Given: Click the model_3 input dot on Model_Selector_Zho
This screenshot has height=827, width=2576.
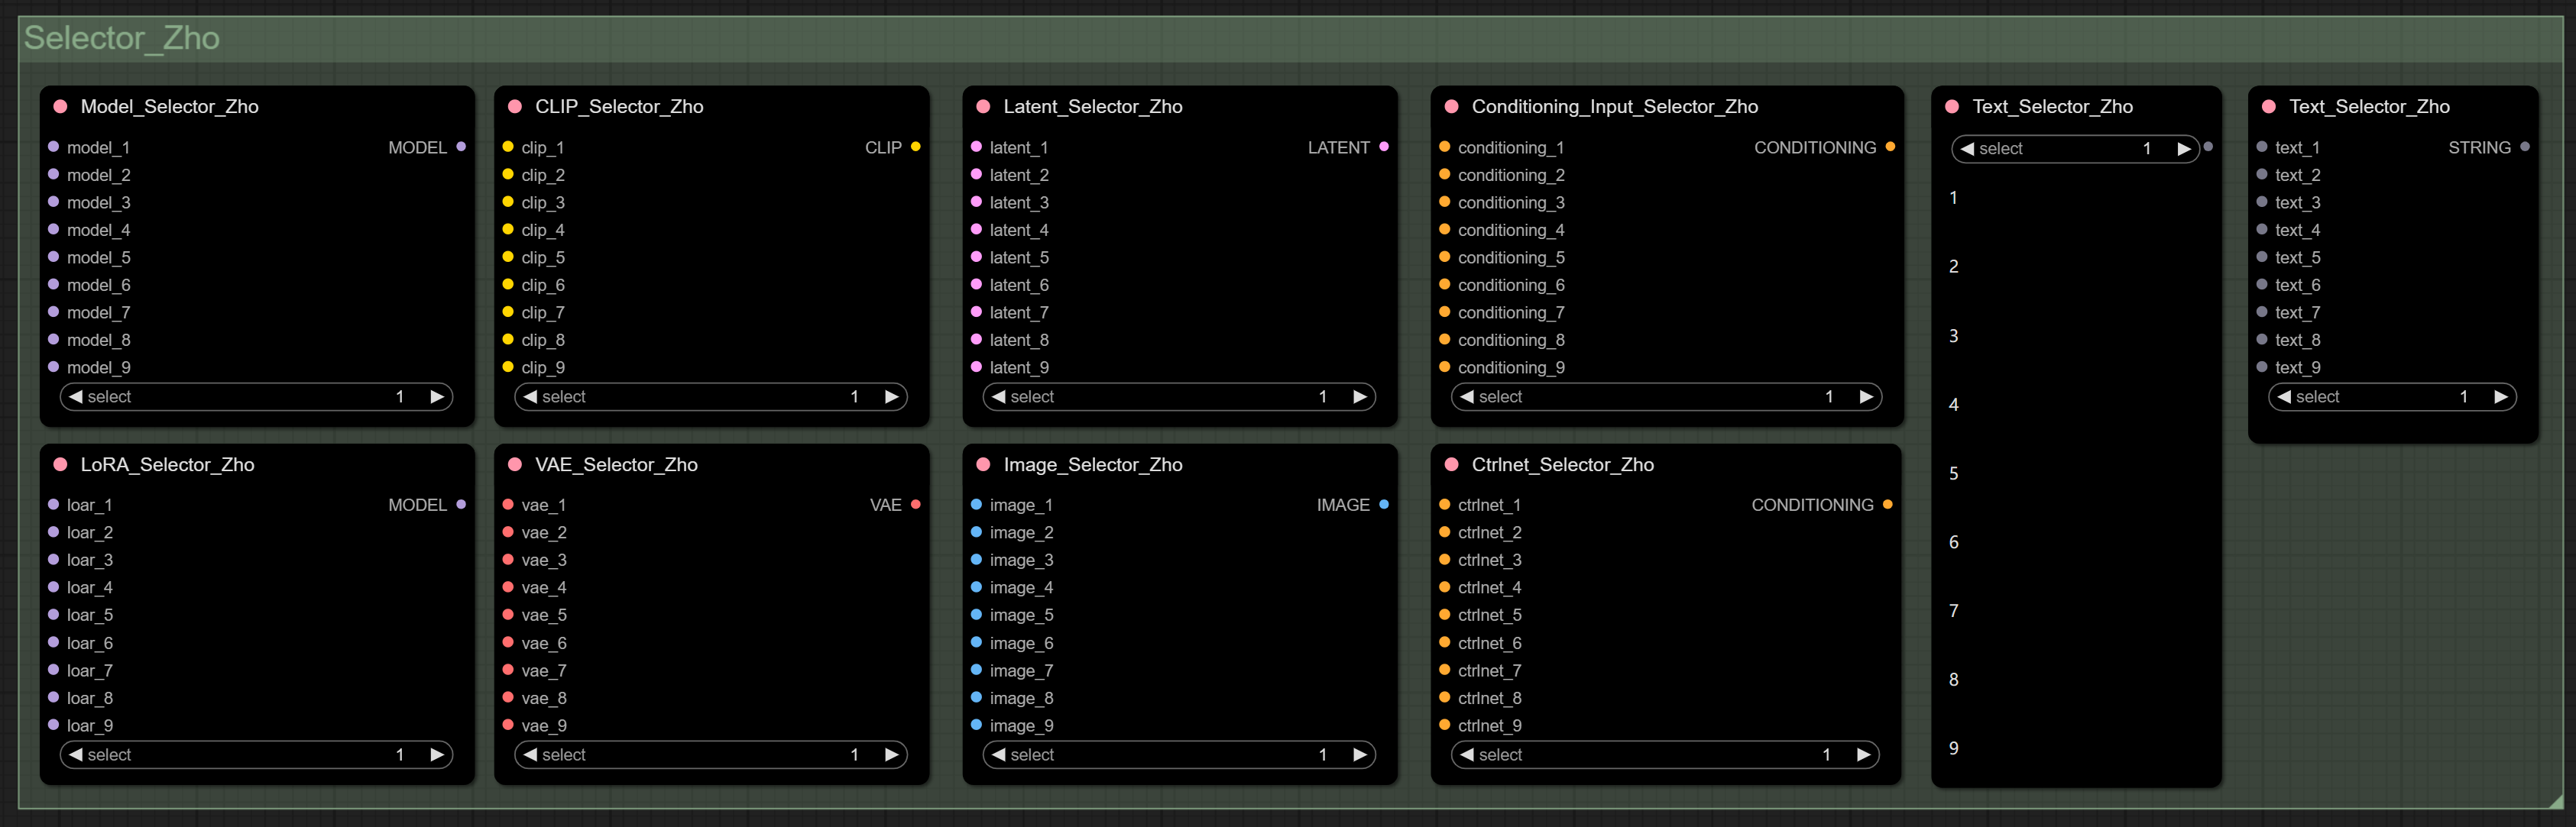Looking at the screenshot, I should pos(54,202).
